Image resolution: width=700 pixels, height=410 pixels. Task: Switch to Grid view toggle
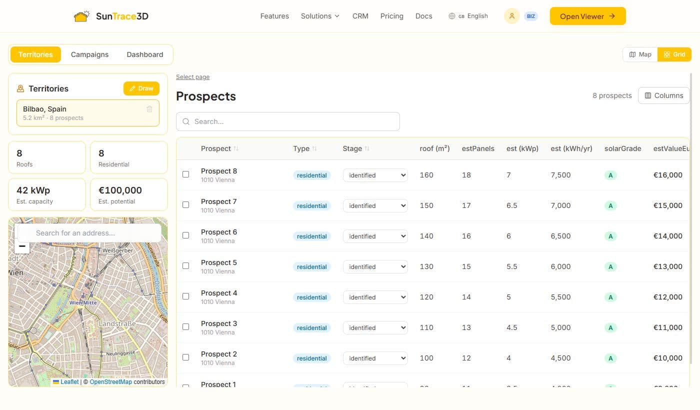pyautogui.click(x=674, y=54)
